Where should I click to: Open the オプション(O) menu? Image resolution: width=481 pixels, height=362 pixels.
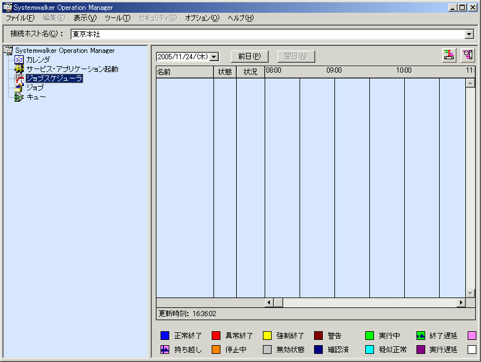(202, 18)
